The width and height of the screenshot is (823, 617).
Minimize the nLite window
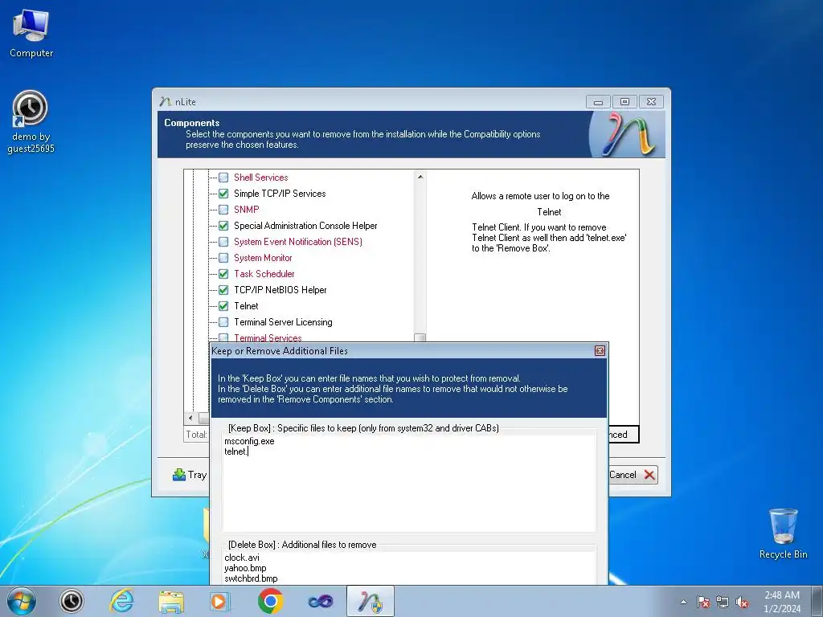pos(598,102)
